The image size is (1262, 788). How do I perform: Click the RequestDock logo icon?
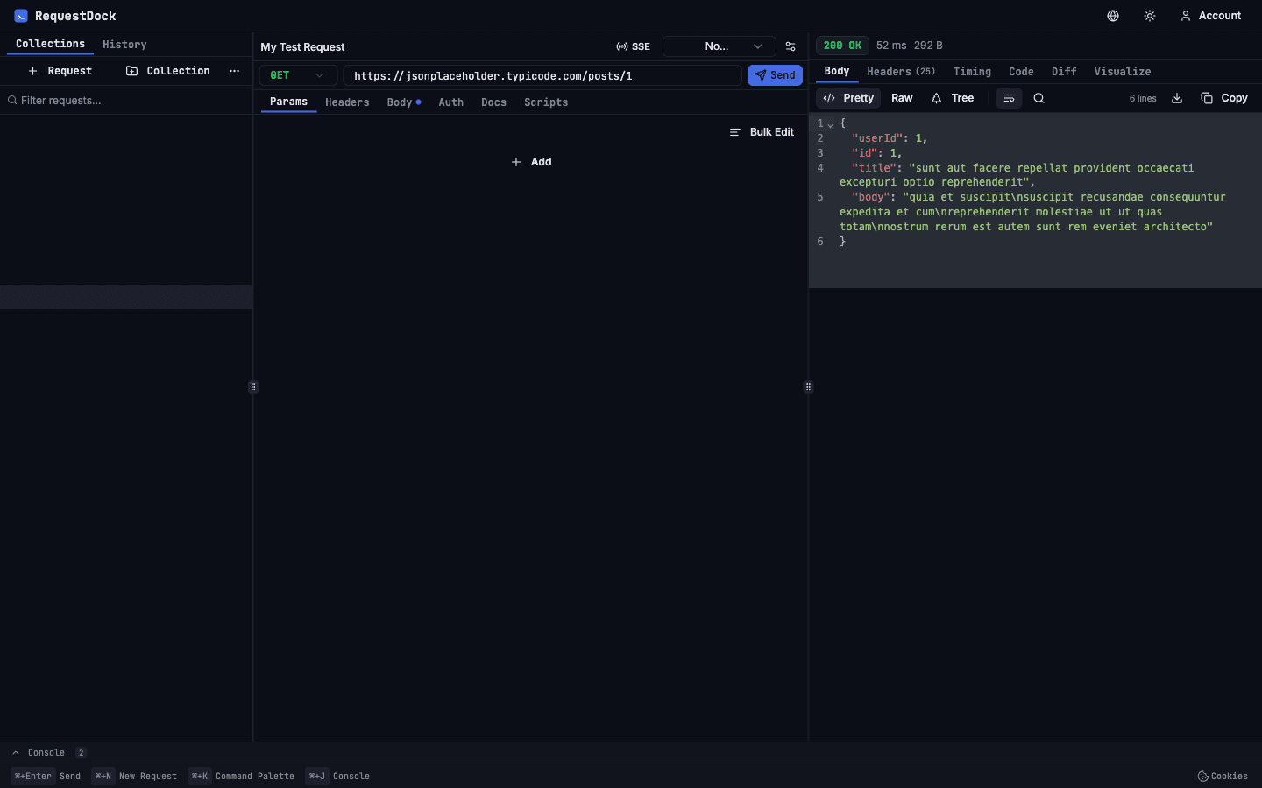click(19, 15)
